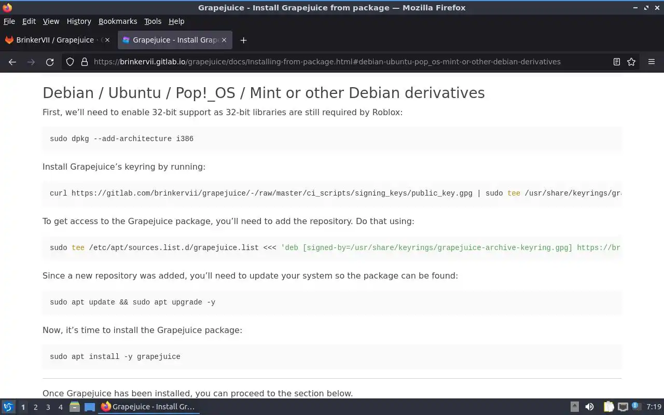Open the clipboard manager tray icon
664x415 pixels.
(608, 407)
